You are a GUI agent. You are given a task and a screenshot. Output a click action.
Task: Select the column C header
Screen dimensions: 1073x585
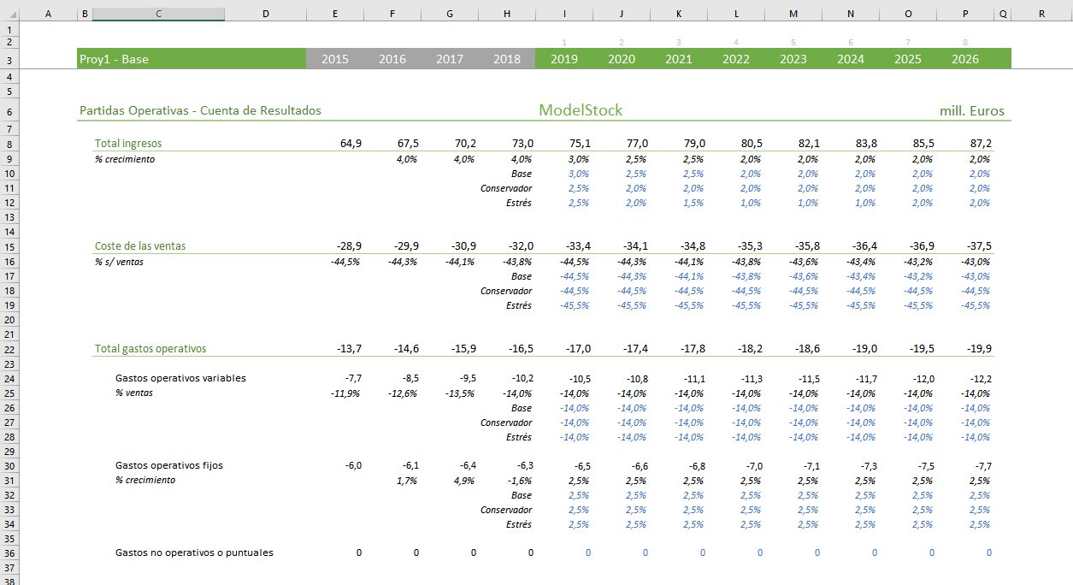coord(158,13)
